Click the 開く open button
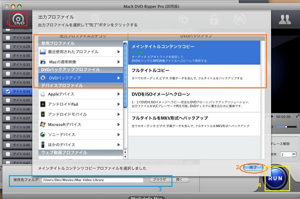The height and width of the screenshot is (199, 300). [179, 179]
